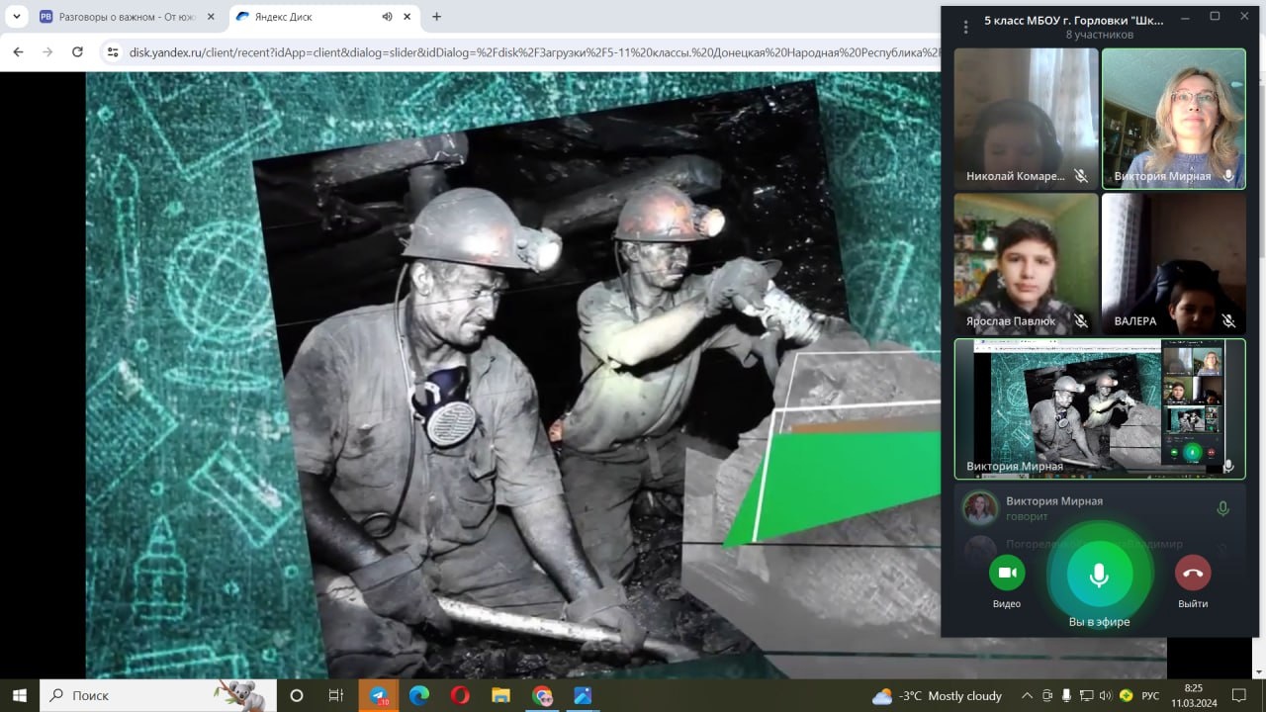The height and width of the screenshot is (712, 1266).
Task: Open Николай Комаре... video tile
Action: (1026, 119)
